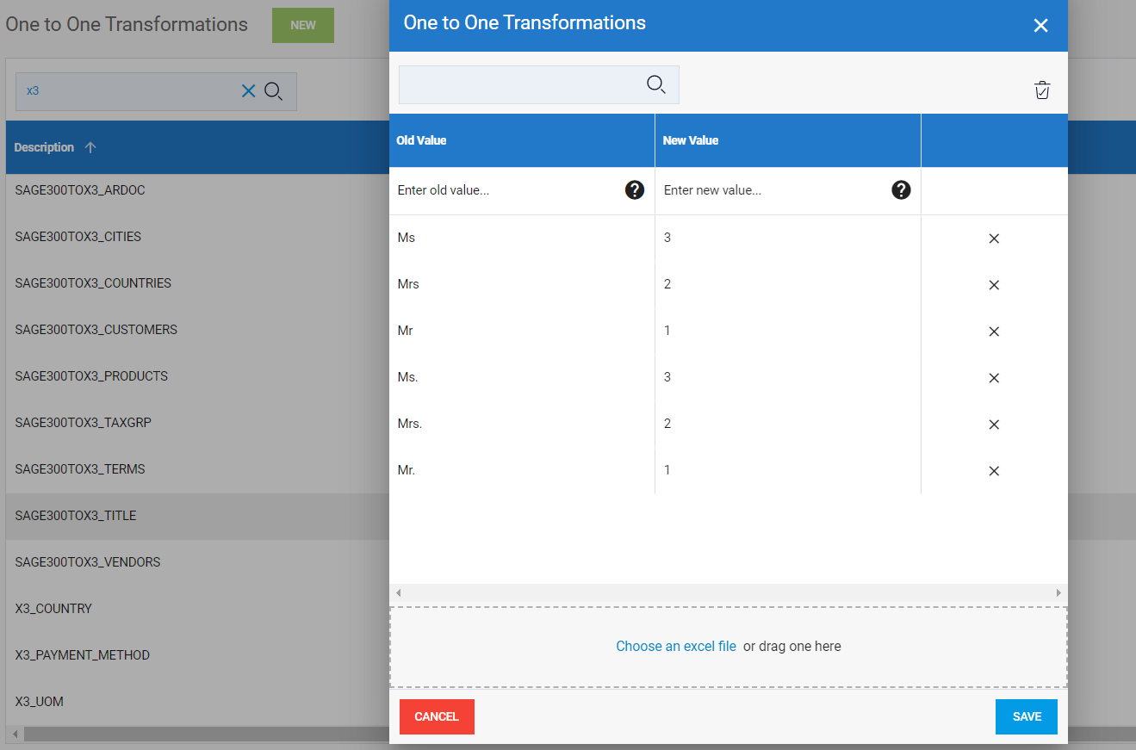
Task: Click the trash delete-all icon in dialog
Action: pos(1042,90)
